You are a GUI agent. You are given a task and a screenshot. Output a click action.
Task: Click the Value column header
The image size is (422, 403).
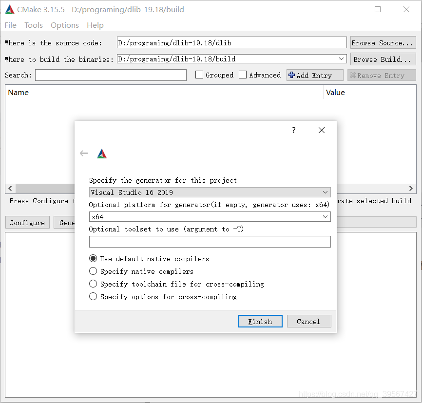pos(335,92)
